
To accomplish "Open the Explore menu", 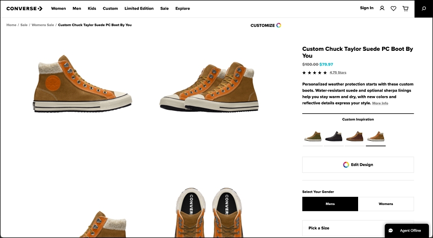I will coord(182,9).
